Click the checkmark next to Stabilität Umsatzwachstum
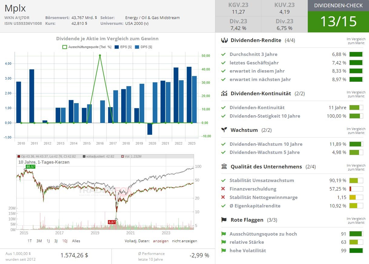The image size is (369, 264). coord(223,181)
